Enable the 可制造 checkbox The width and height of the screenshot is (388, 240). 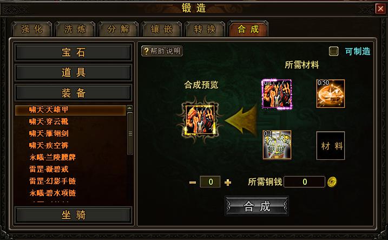click(333, 51)
